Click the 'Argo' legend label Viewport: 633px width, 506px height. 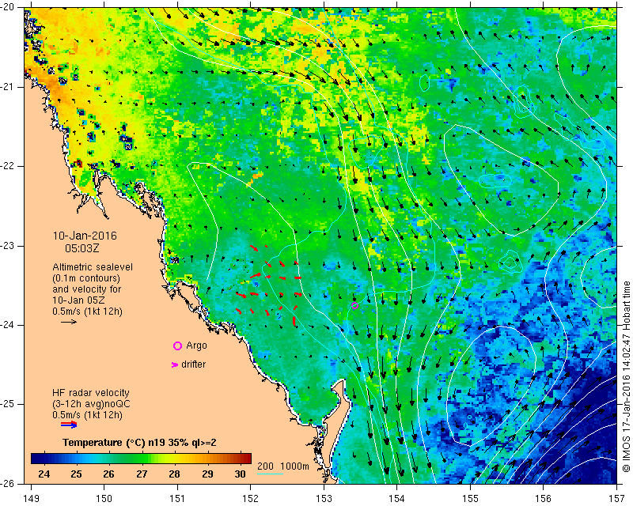(196, 346)
